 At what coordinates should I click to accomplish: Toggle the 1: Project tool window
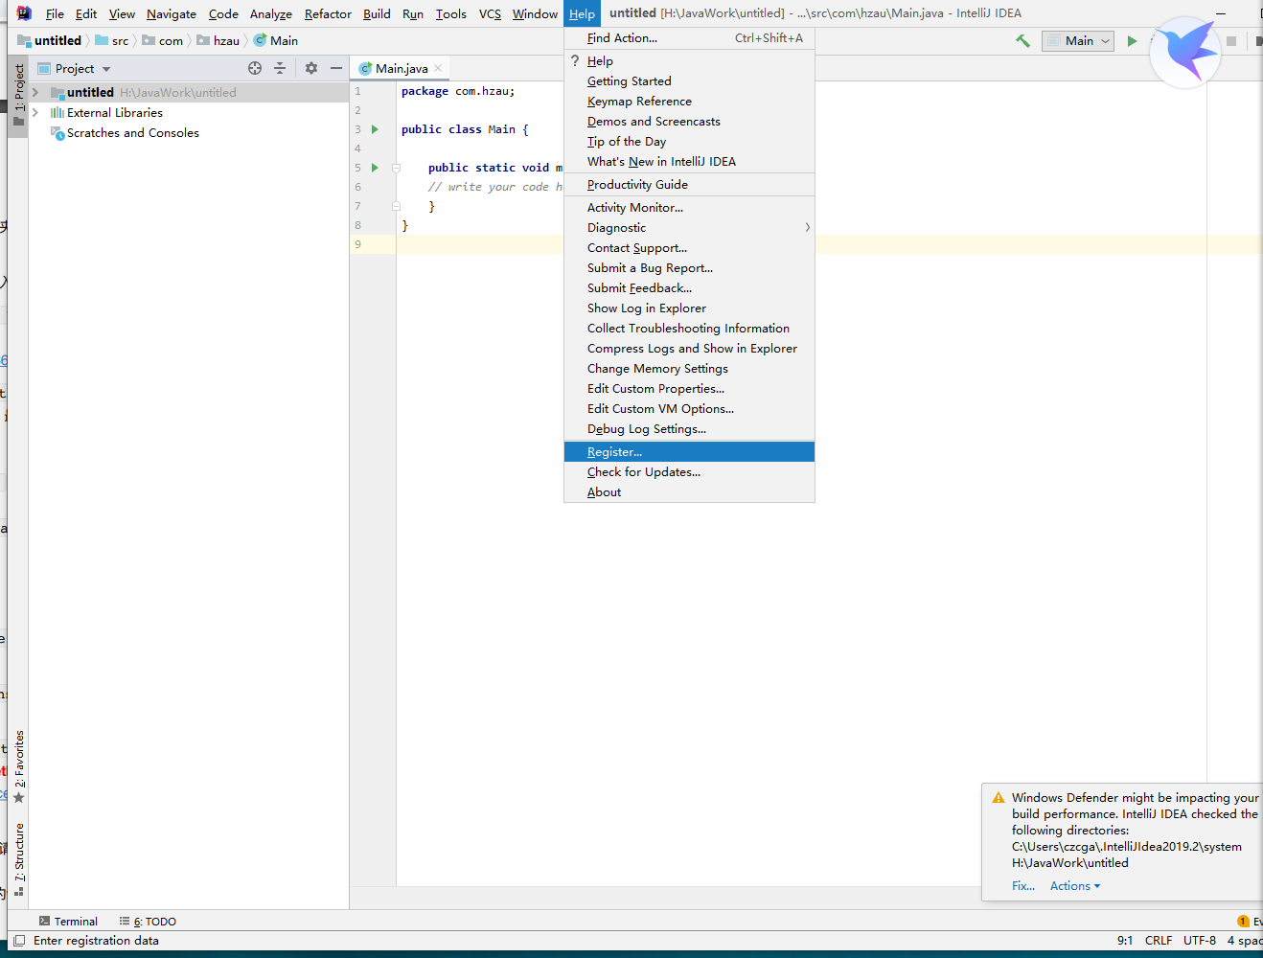(x=18, y=95)
